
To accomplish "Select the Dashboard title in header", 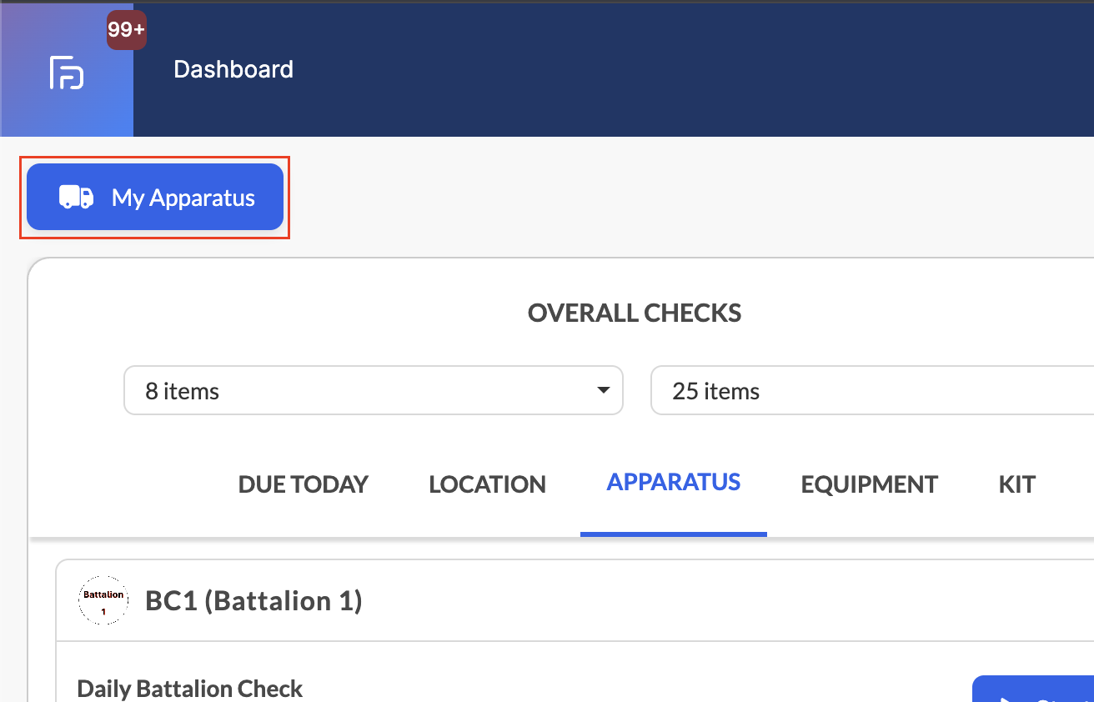I will [233, 69].
